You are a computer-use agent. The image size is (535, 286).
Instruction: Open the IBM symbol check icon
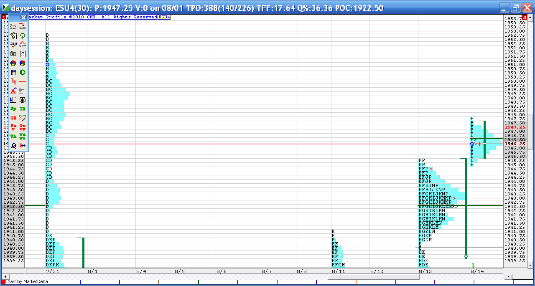(x=13, y=45)
